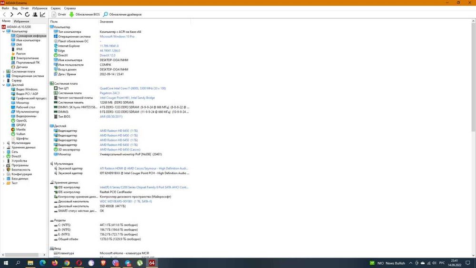476x268 pixels.
Task: Open the Отчёт menu in menu bar
Action: click(x=25, y=8)
